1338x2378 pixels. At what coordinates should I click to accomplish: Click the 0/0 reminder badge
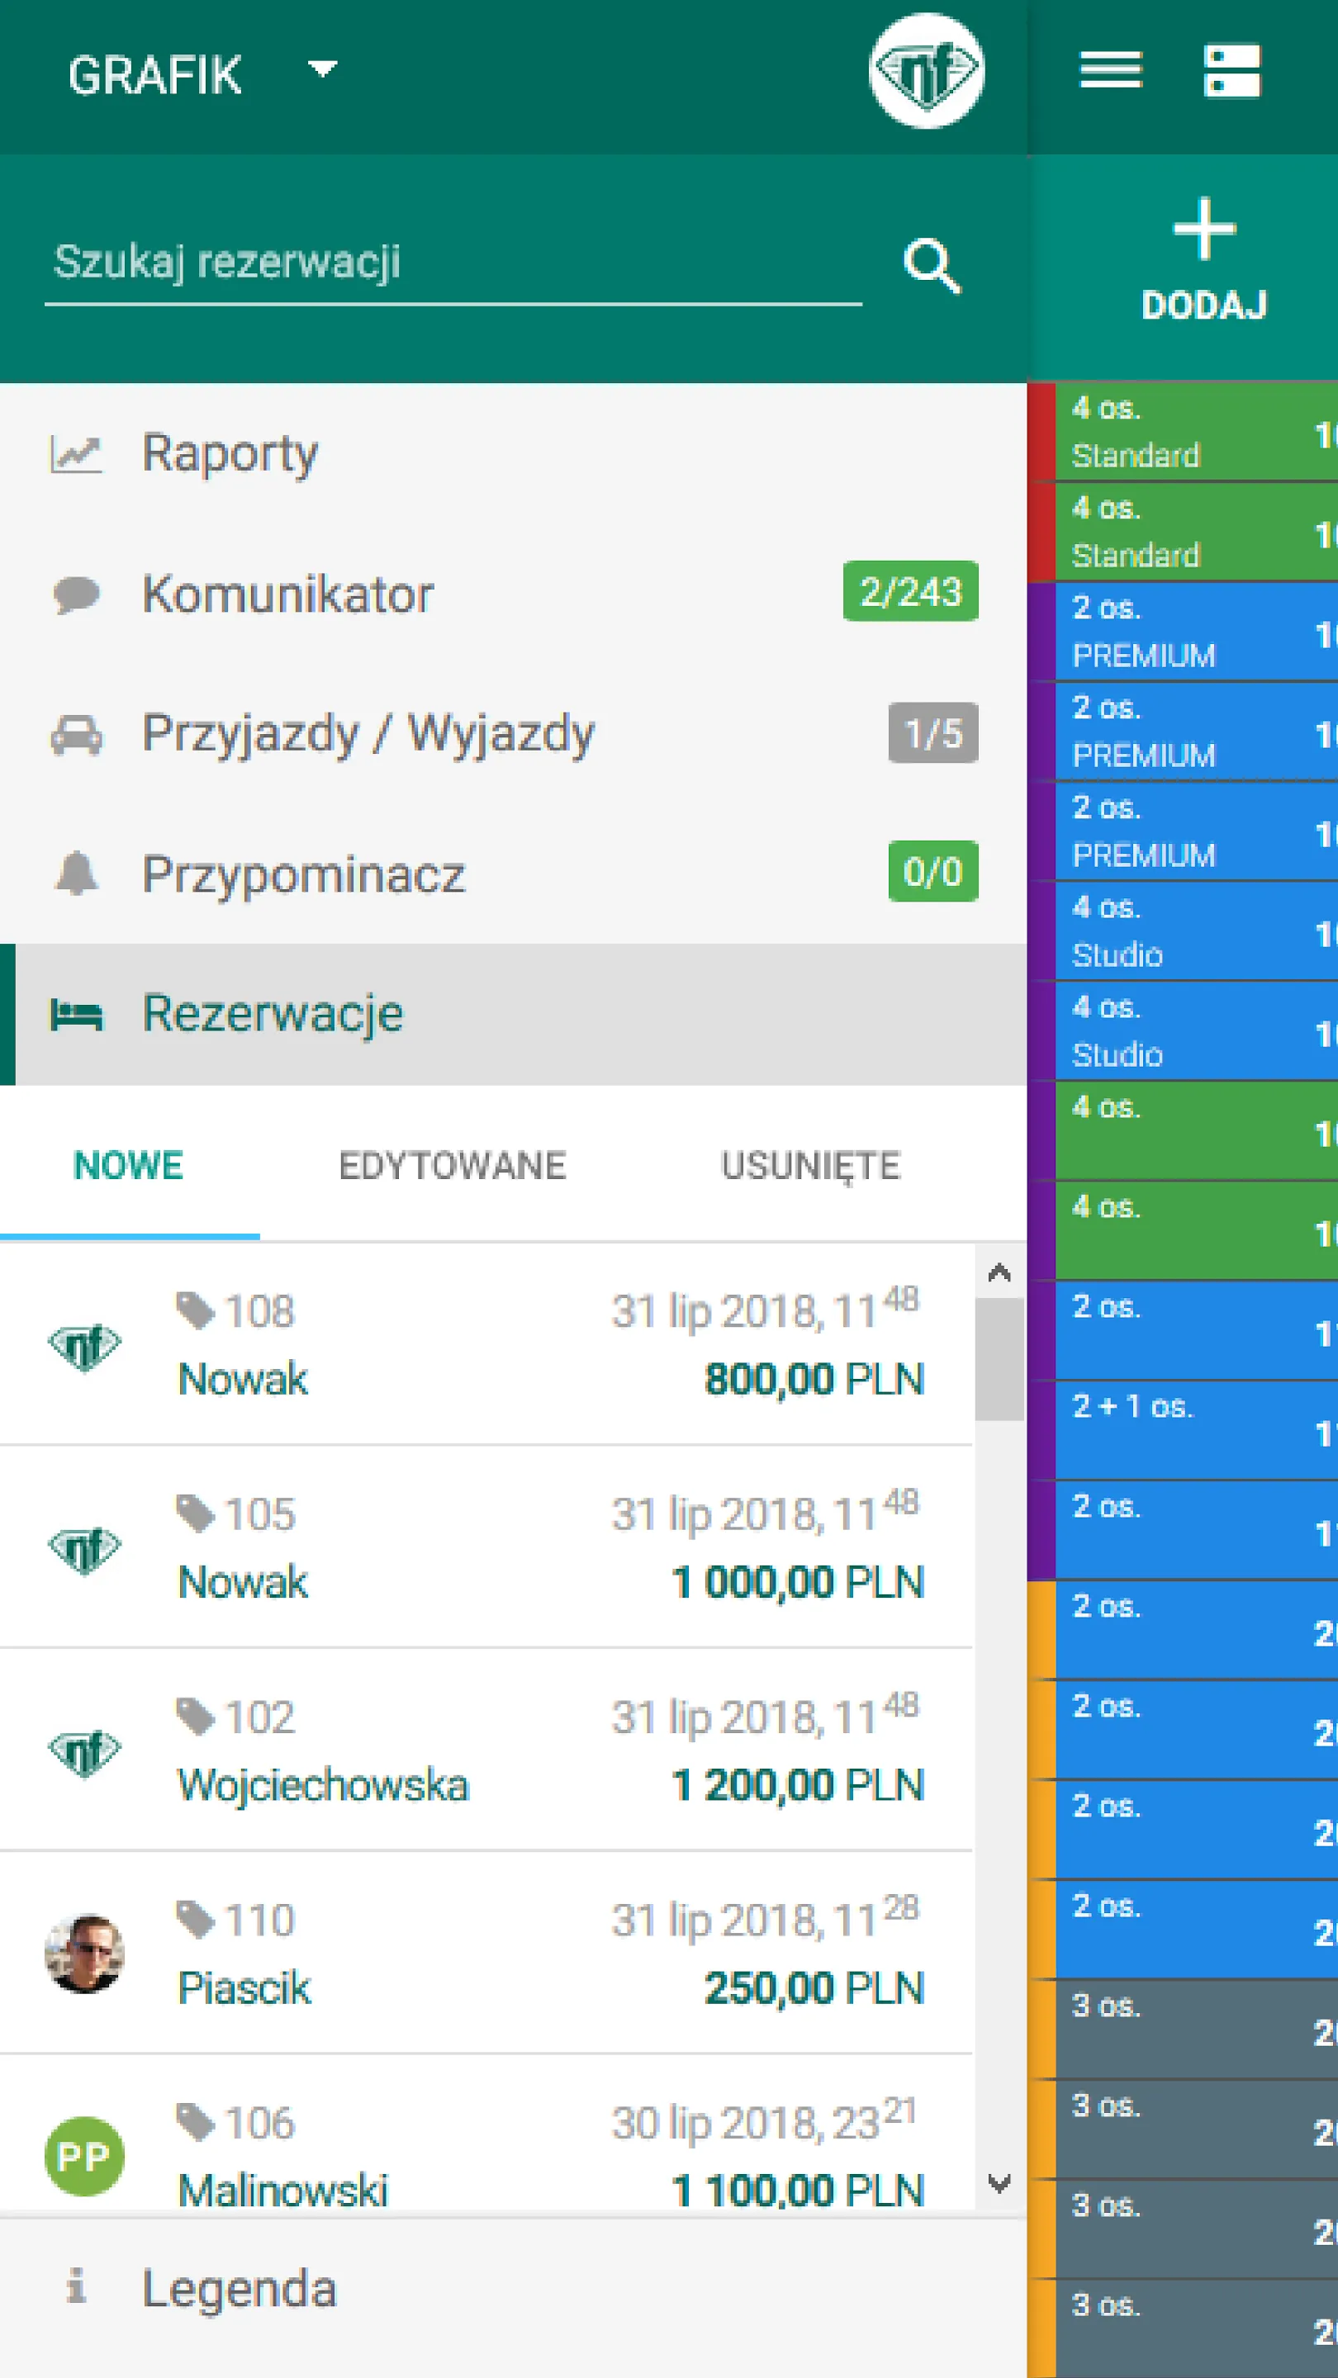[932, 871]
